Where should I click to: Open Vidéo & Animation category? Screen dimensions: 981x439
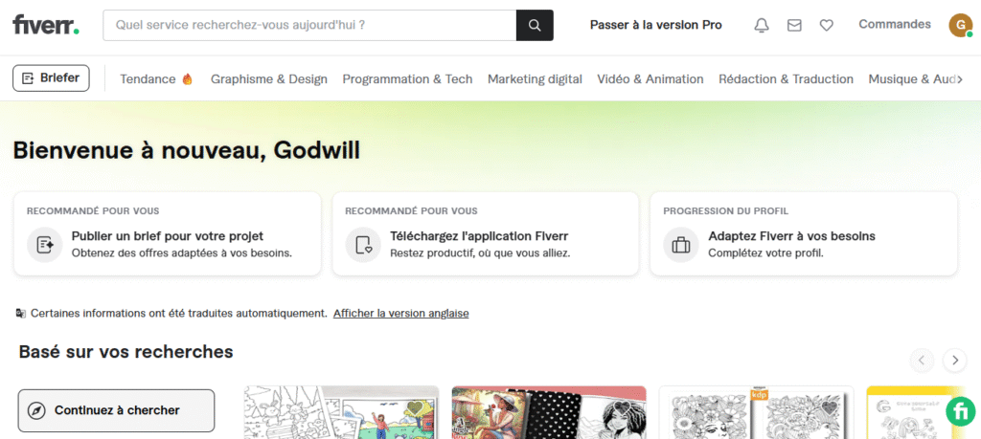pos(650,79)
